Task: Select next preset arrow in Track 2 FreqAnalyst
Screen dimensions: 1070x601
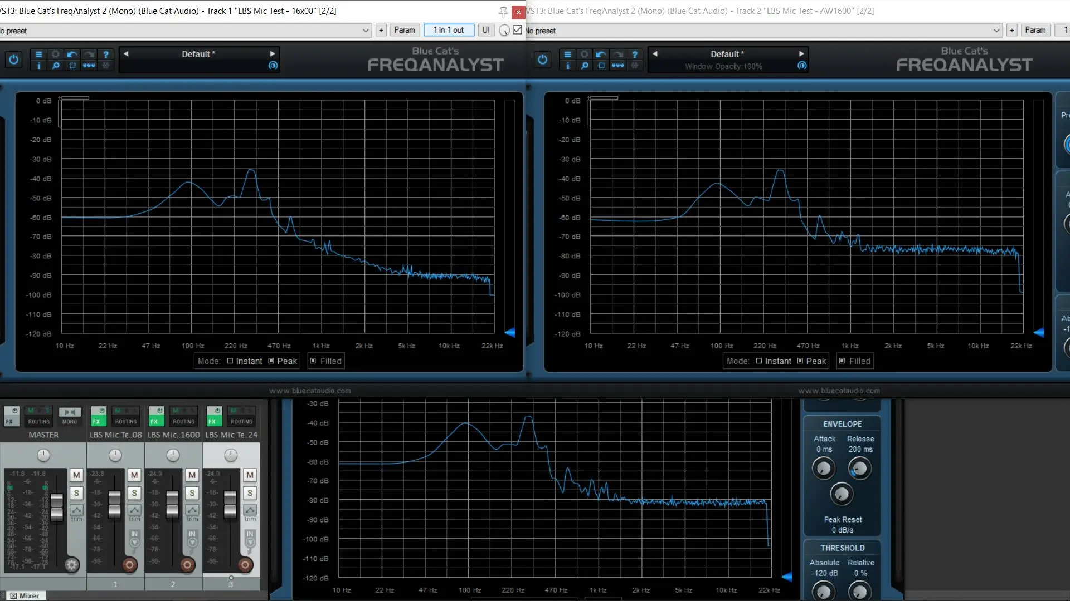Action: click(801, 54)
